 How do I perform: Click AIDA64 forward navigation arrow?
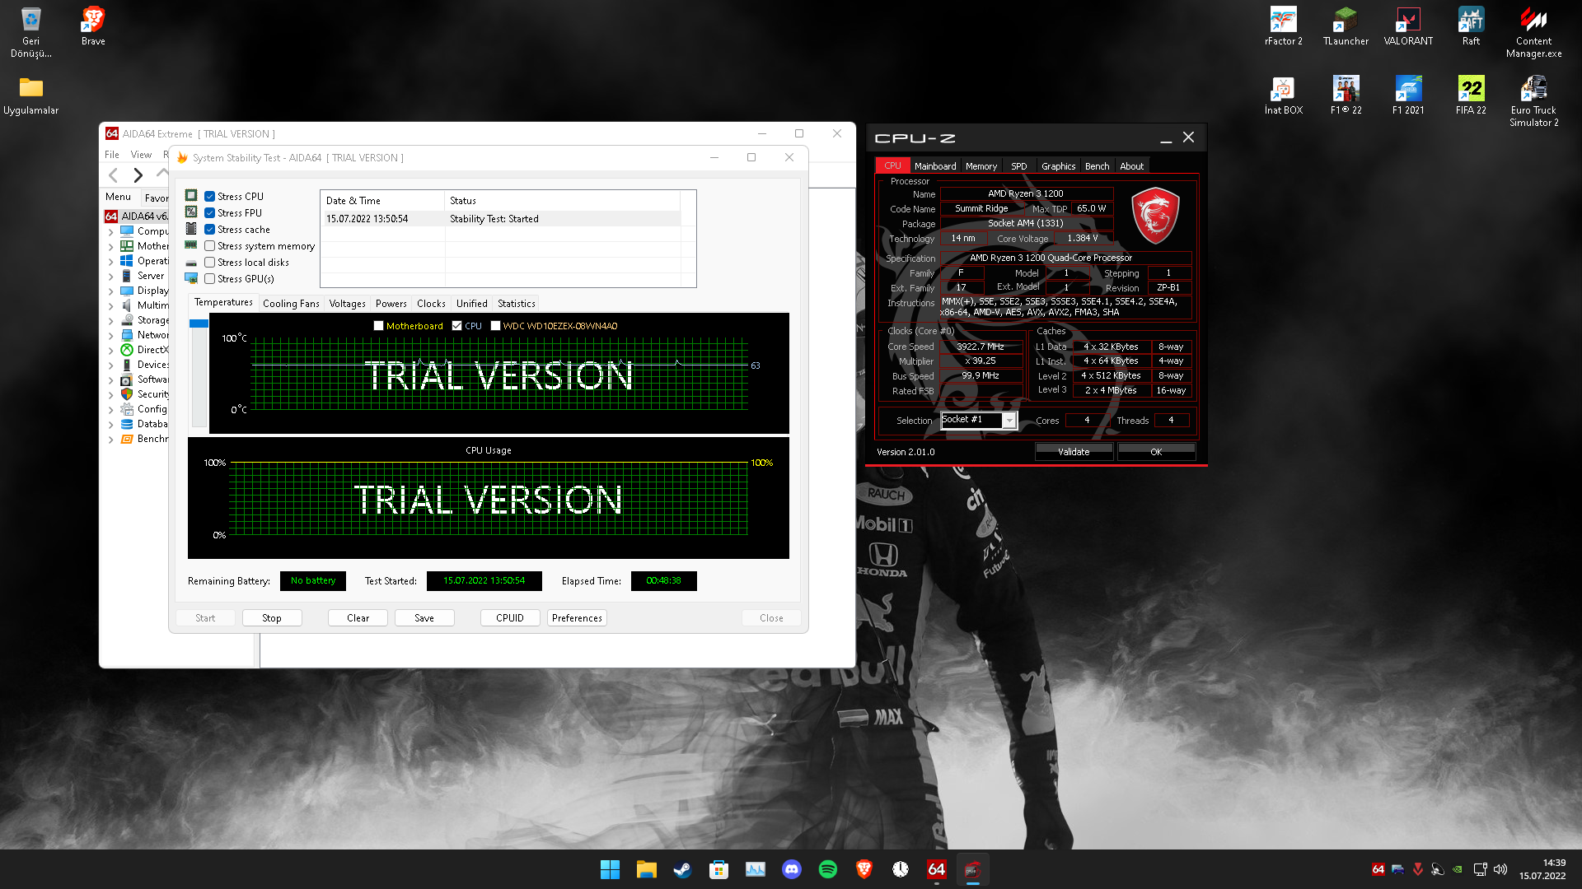tap(138, 175)
